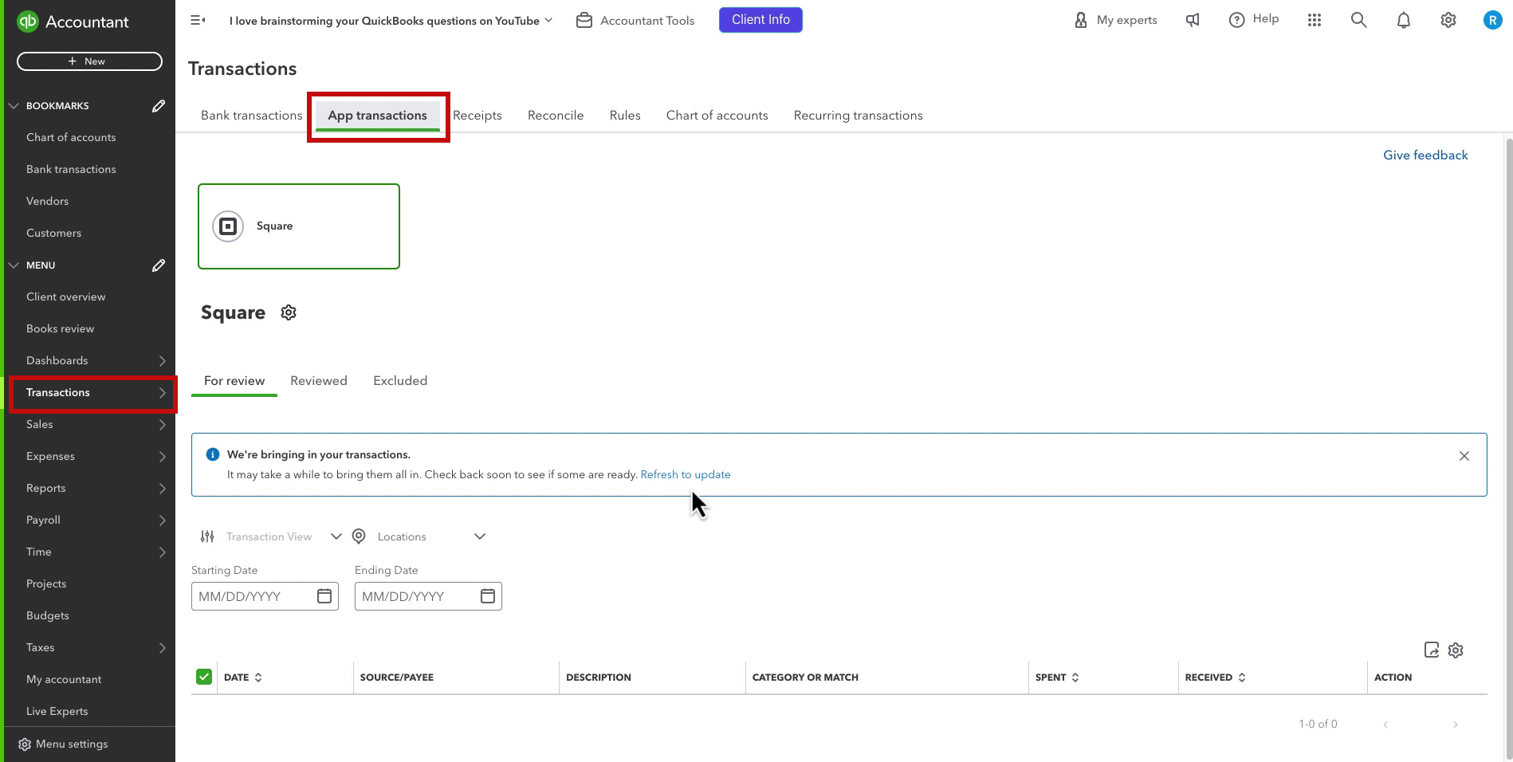The image size is (1513, 762).
Task: Click the Client Info button
Action: point(760,20)
